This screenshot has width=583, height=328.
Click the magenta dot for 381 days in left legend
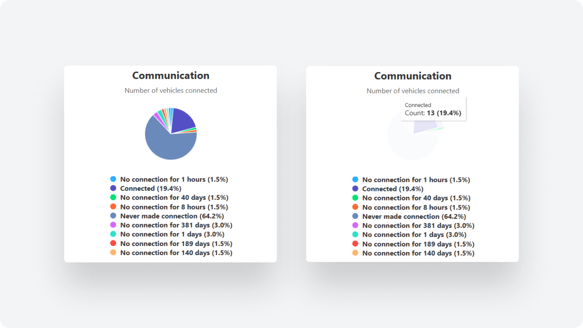pos(113,225)
